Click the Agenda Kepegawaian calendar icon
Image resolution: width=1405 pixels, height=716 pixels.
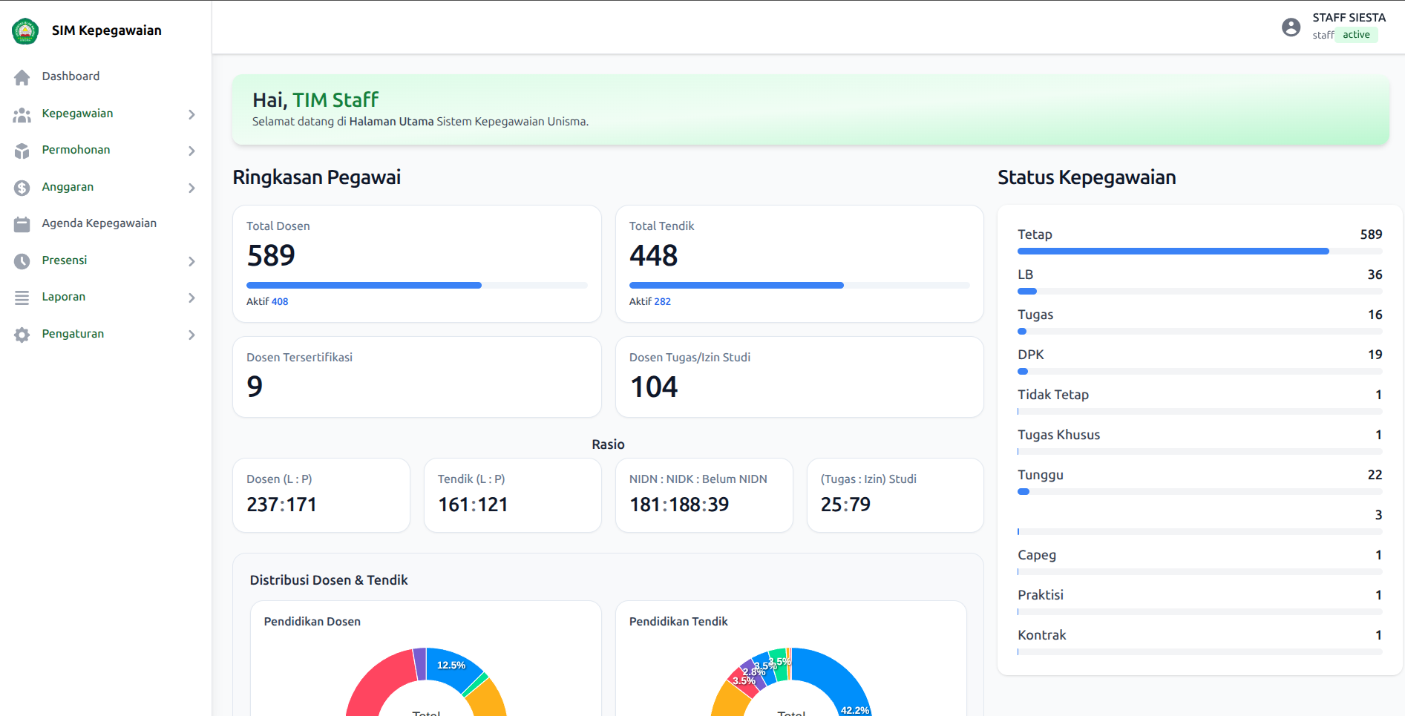tap(22, 224)
